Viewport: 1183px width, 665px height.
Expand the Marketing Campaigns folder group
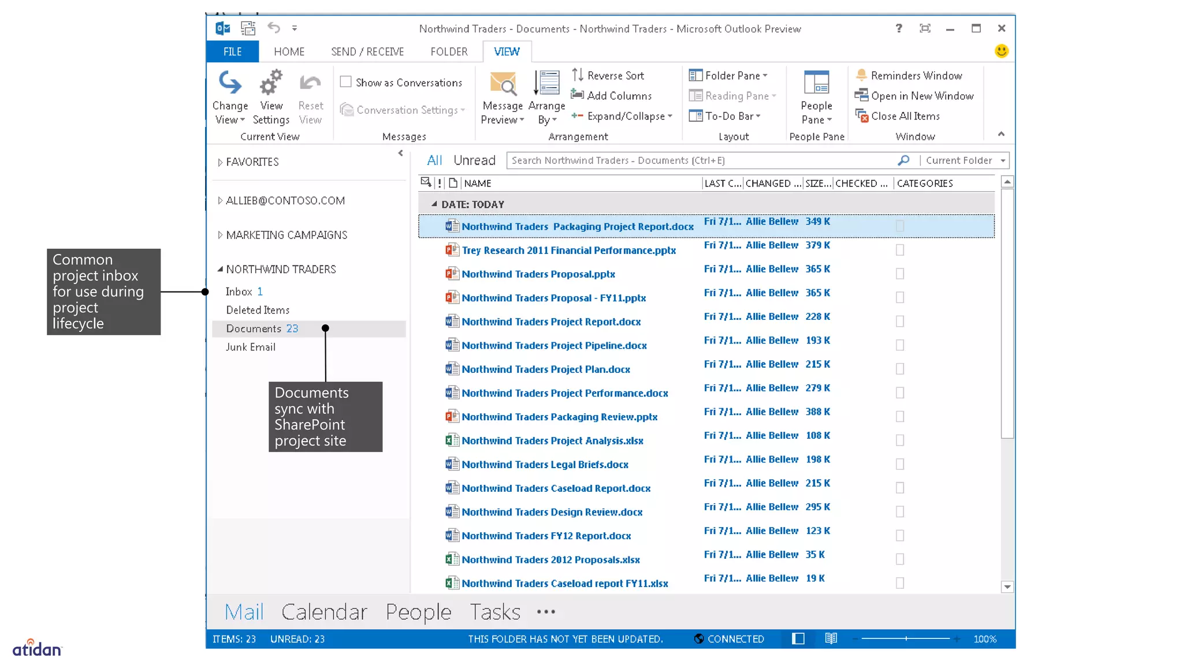(220, 235)
